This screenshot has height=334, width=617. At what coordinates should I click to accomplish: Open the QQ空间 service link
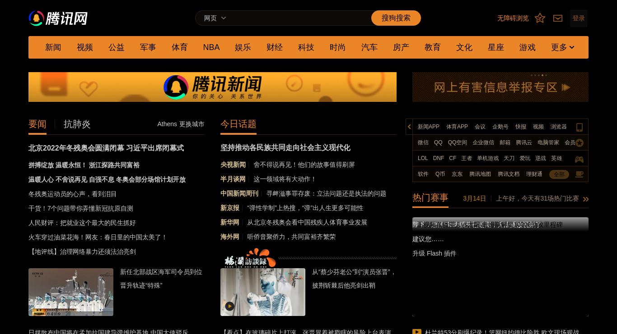coord(458,142)
